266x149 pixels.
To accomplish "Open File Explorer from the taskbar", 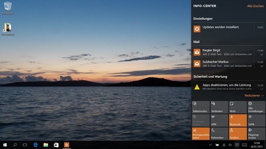I will point(46,145).
